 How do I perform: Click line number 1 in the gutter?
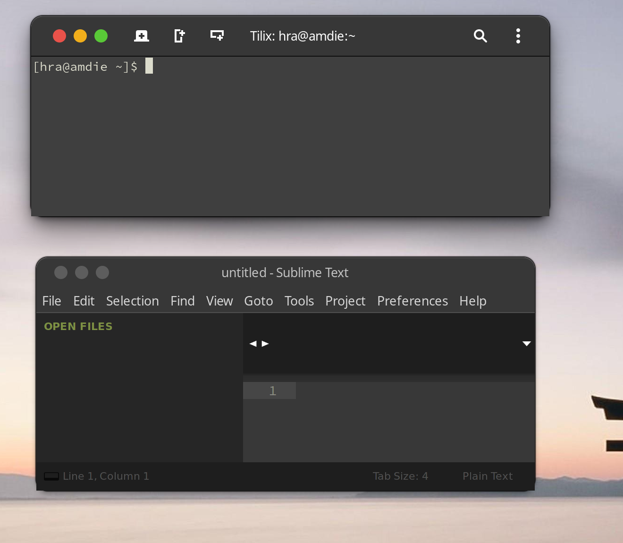(x=273, y=390)
